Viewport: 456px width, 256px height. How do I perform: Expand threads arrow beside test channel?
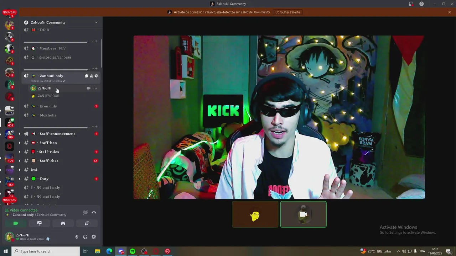tap(20, 170)
